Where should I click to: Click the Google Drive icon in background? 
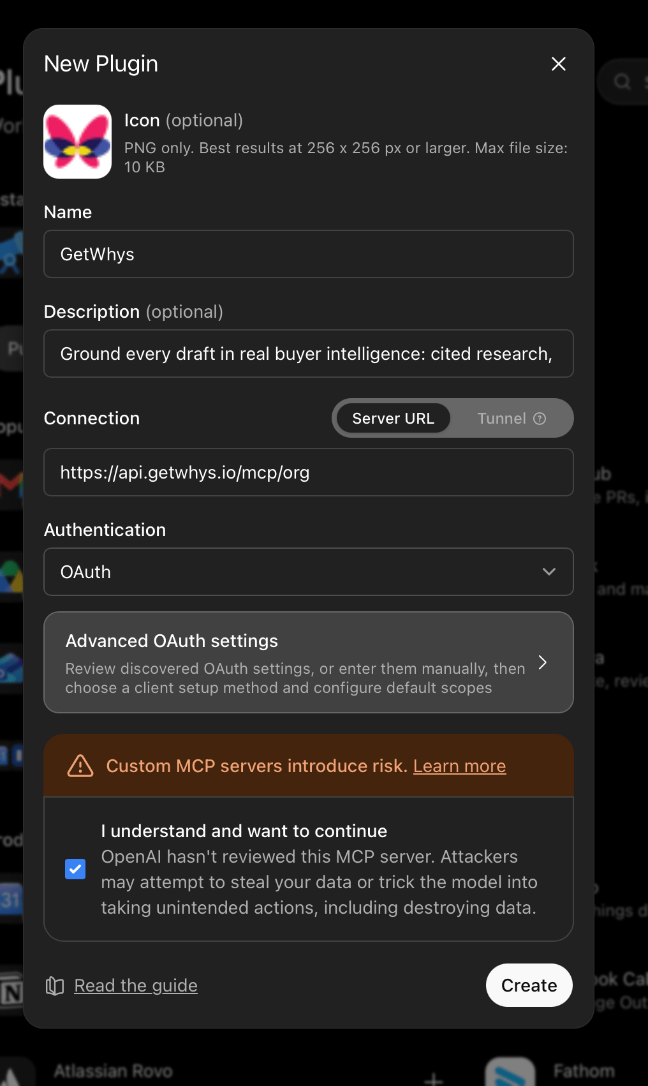11,576
